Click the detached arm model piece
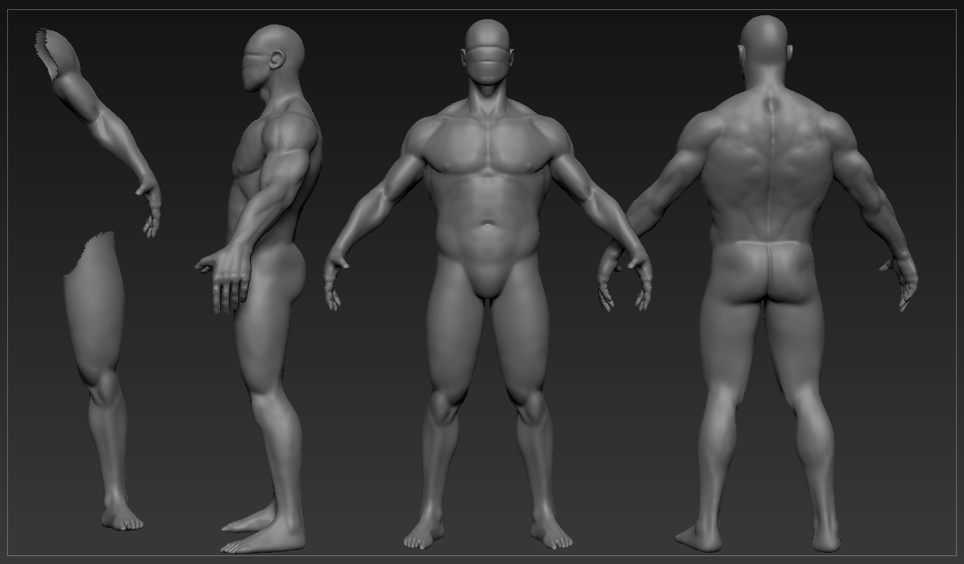Viewport: 964px width, 564px height. coord(99,132)
